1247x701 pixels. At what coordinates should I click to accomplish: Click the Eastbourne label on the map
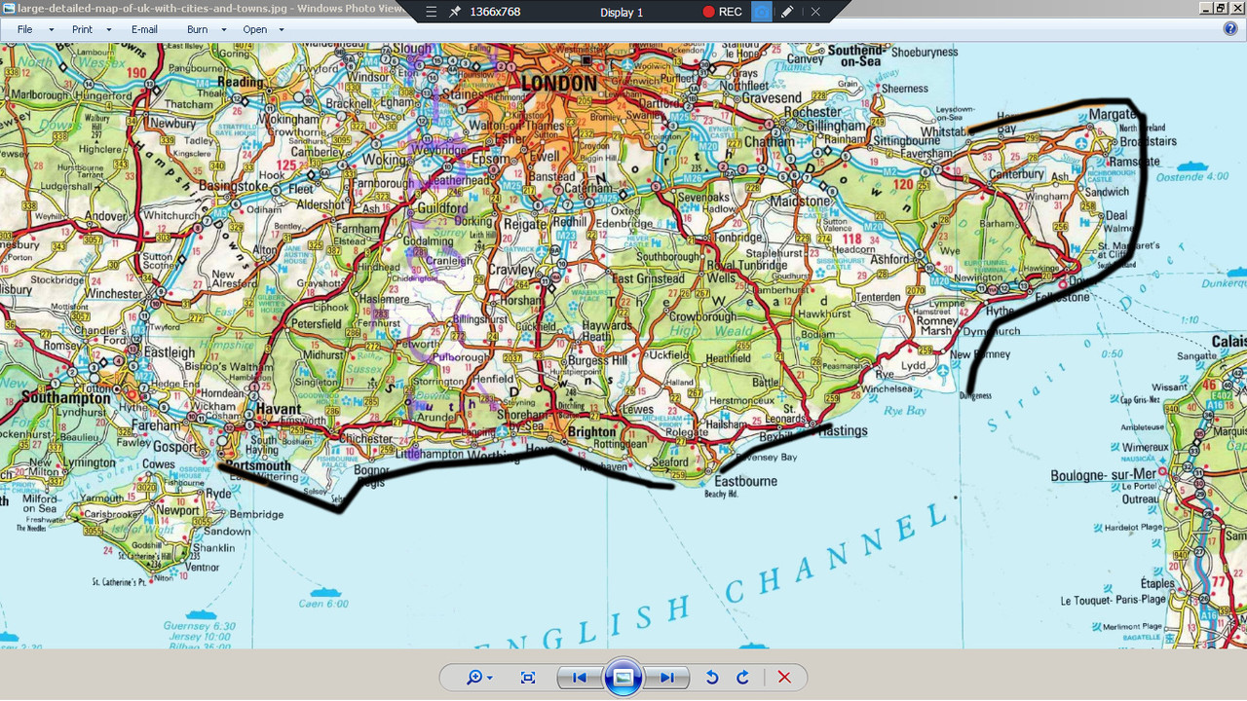click(x=746, y=481)
